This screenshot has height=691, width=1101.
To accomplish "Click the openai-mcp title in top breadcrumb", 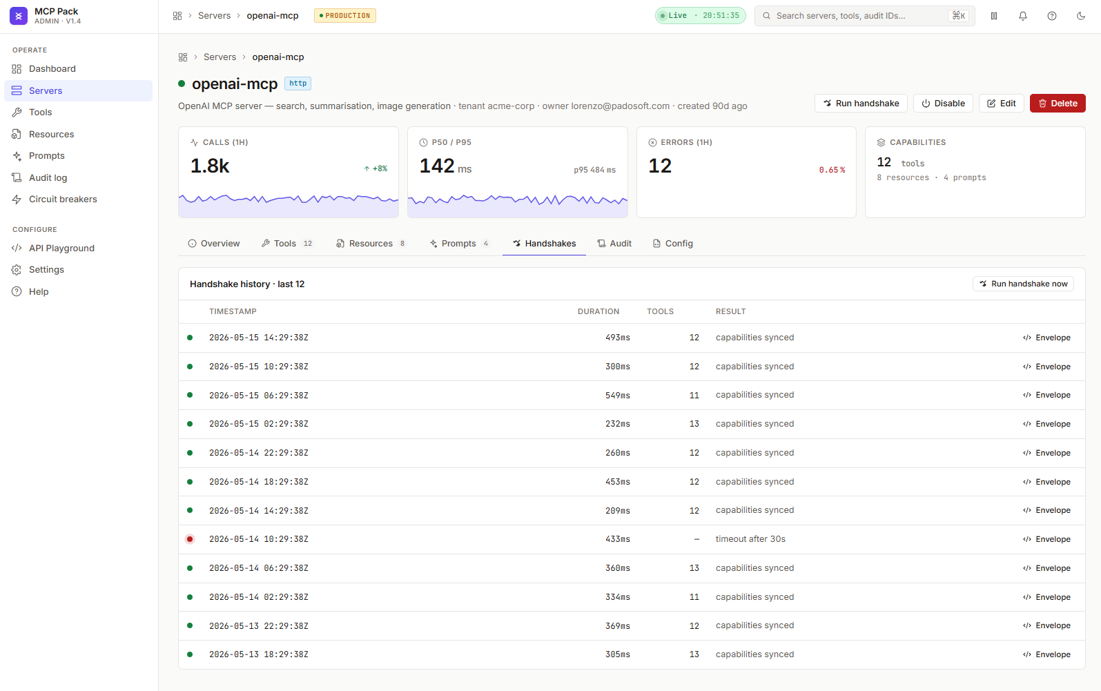I will [273, 16].
